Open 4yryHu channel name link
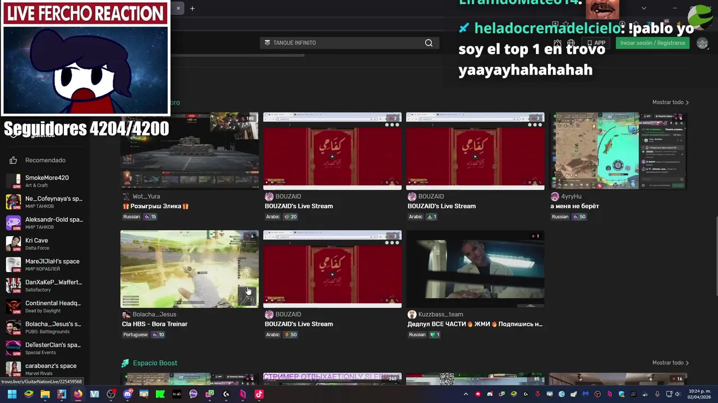 (571, 196)
